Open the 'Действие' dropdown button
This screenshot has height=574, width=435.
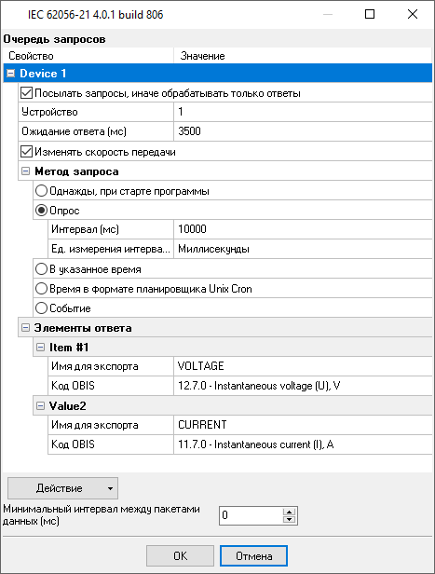[63, 488]
